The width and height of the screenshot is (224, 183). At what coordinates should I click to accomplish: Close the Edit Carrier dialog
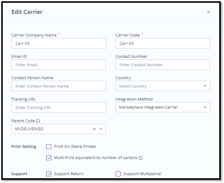tap(208, 12)
